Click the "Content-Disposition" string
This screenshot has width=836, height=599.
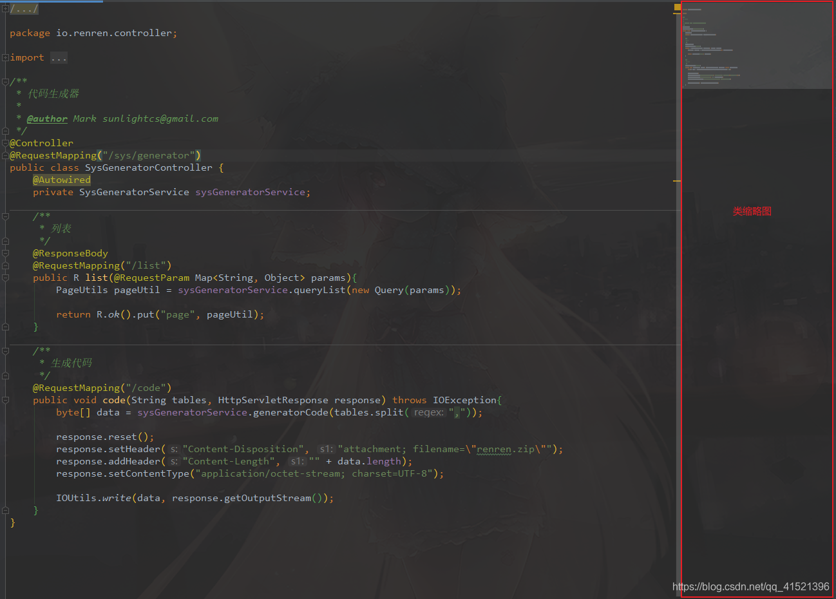243,449
